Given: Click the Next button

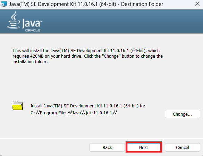Looking at the screenshot, I should coord(144,147).
